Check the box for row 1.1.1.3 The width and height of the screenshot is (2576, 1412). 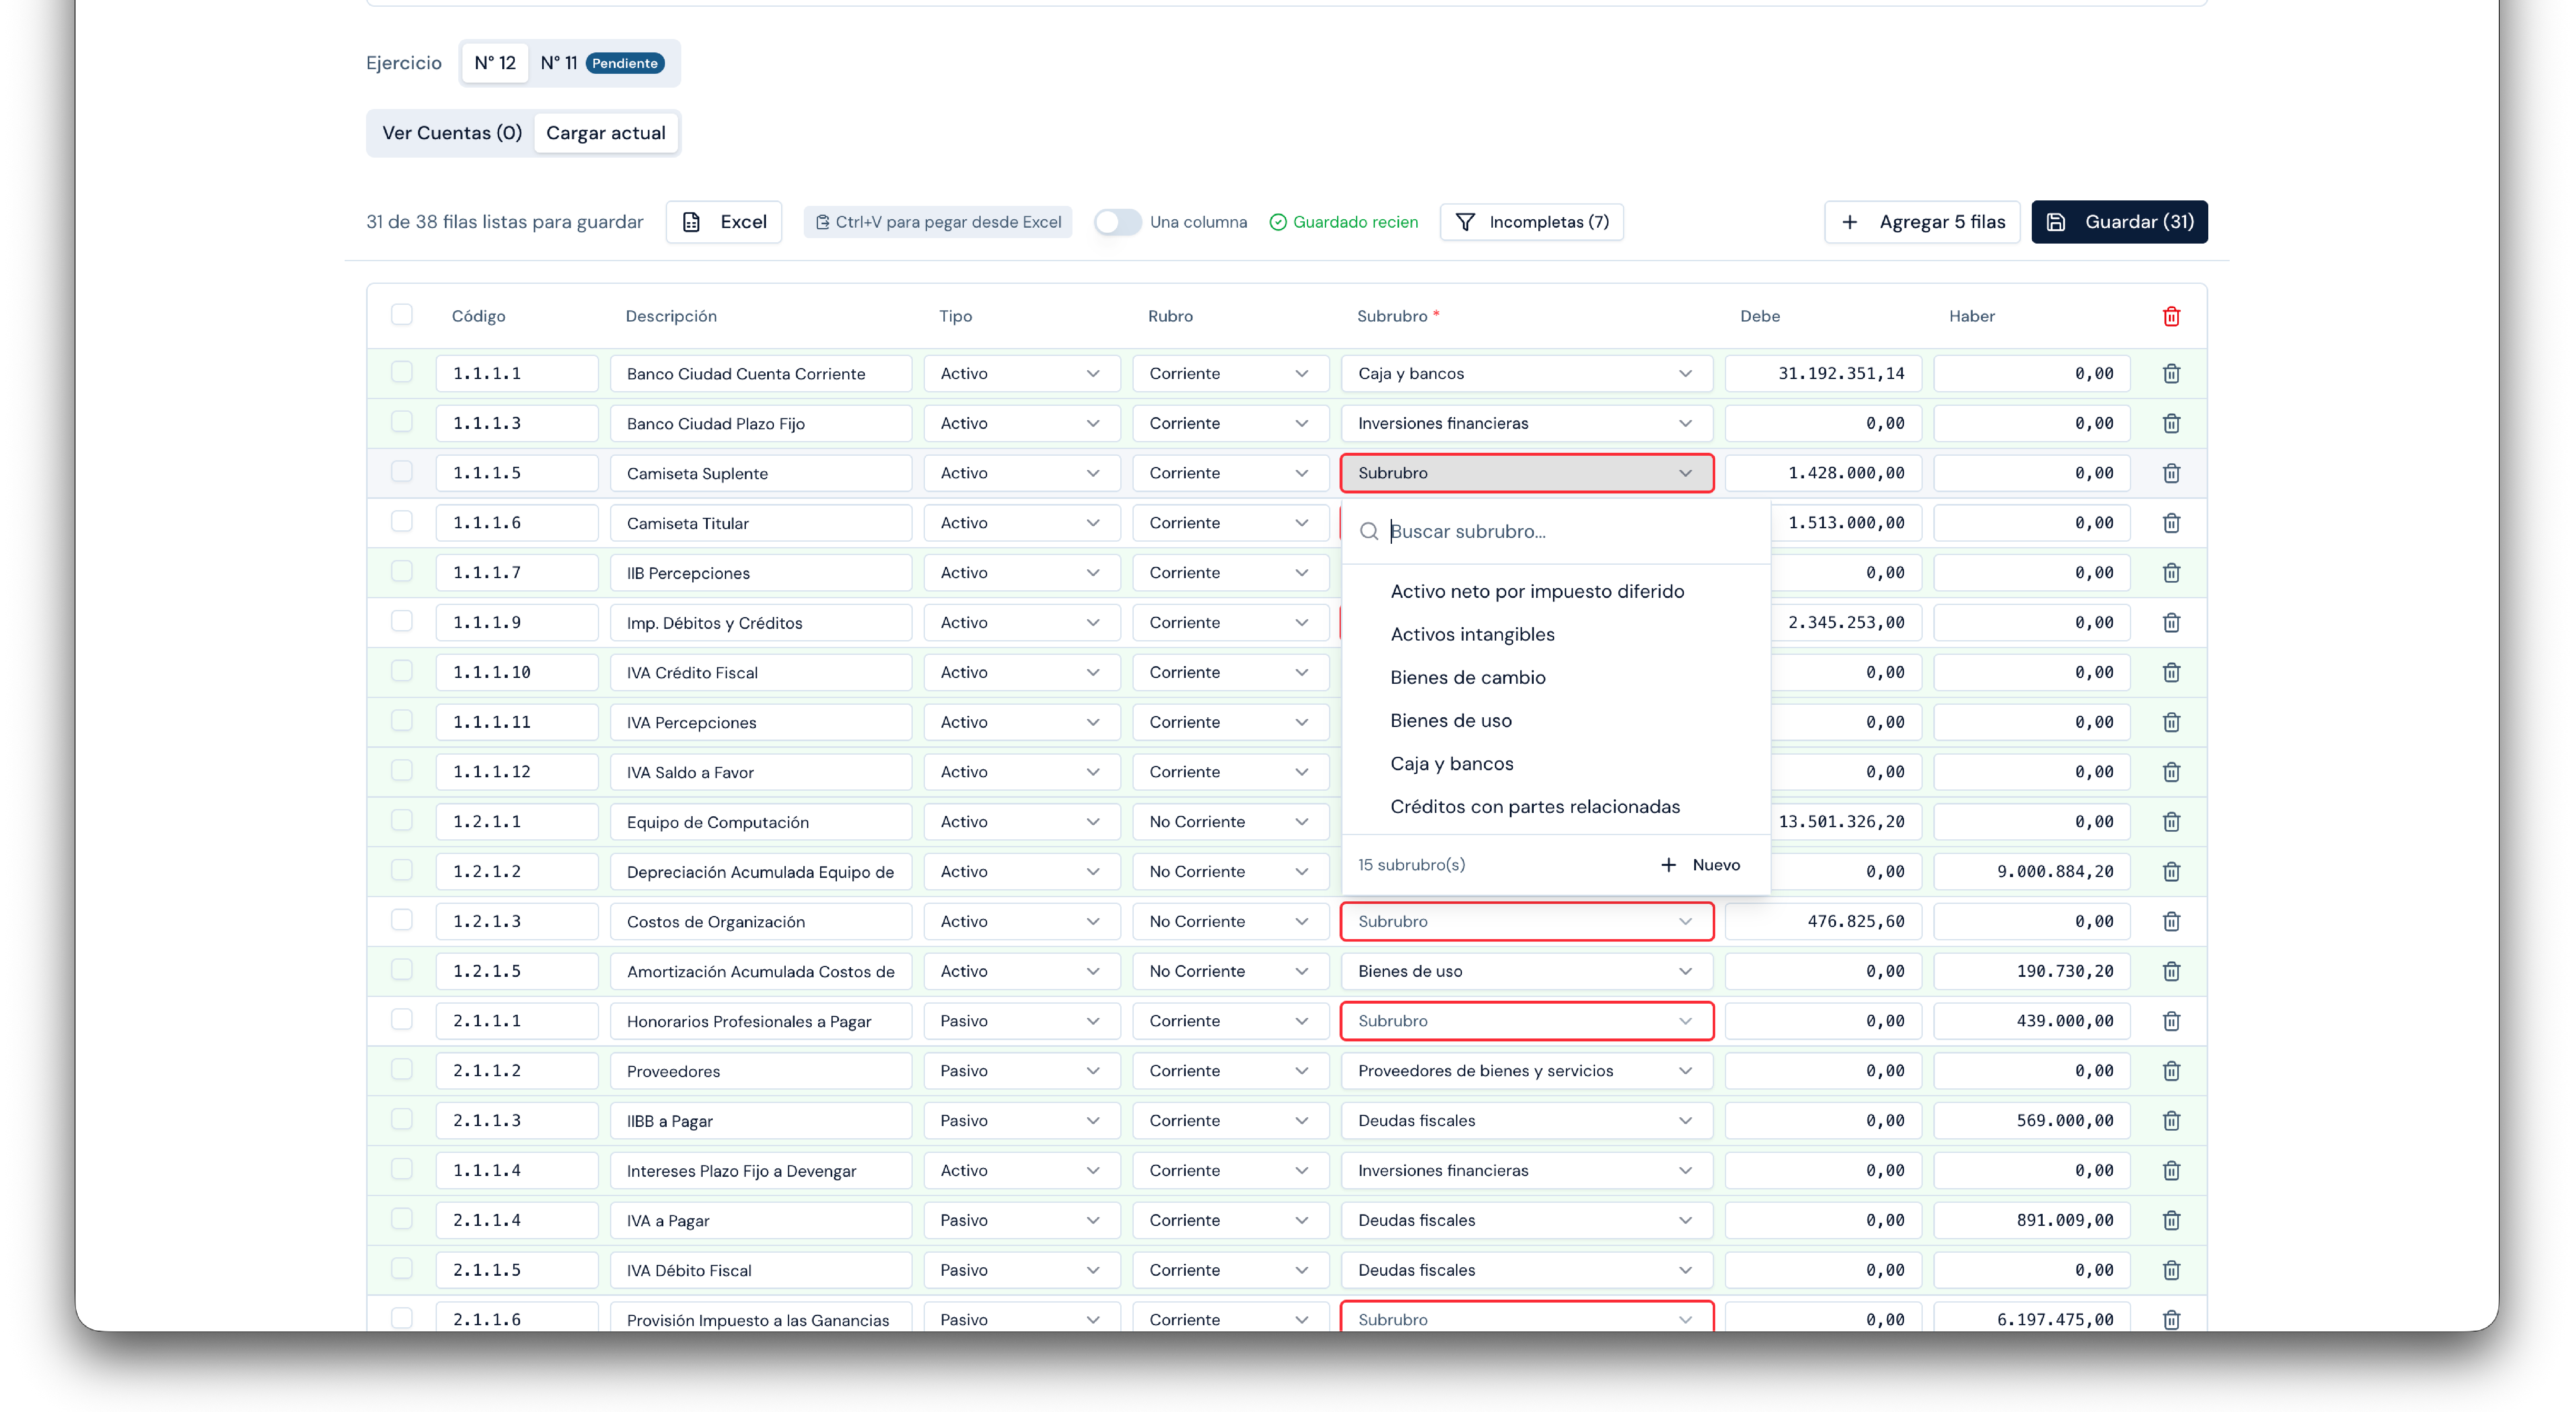pyautogui.click(x=402, y=422)
